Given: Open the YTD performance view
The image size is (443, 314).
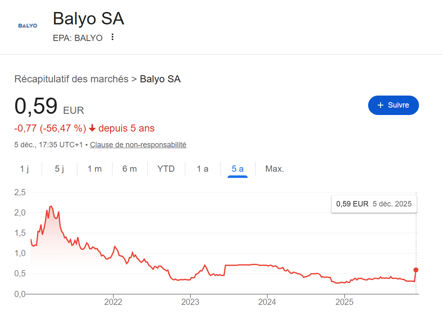Looking at the screenshot, I should 165,168.
